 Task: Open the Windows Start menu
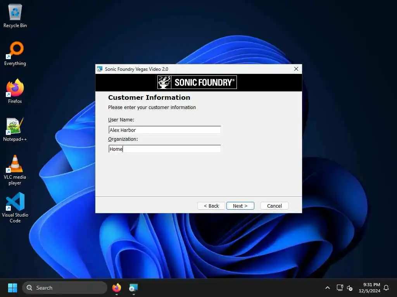12,288
